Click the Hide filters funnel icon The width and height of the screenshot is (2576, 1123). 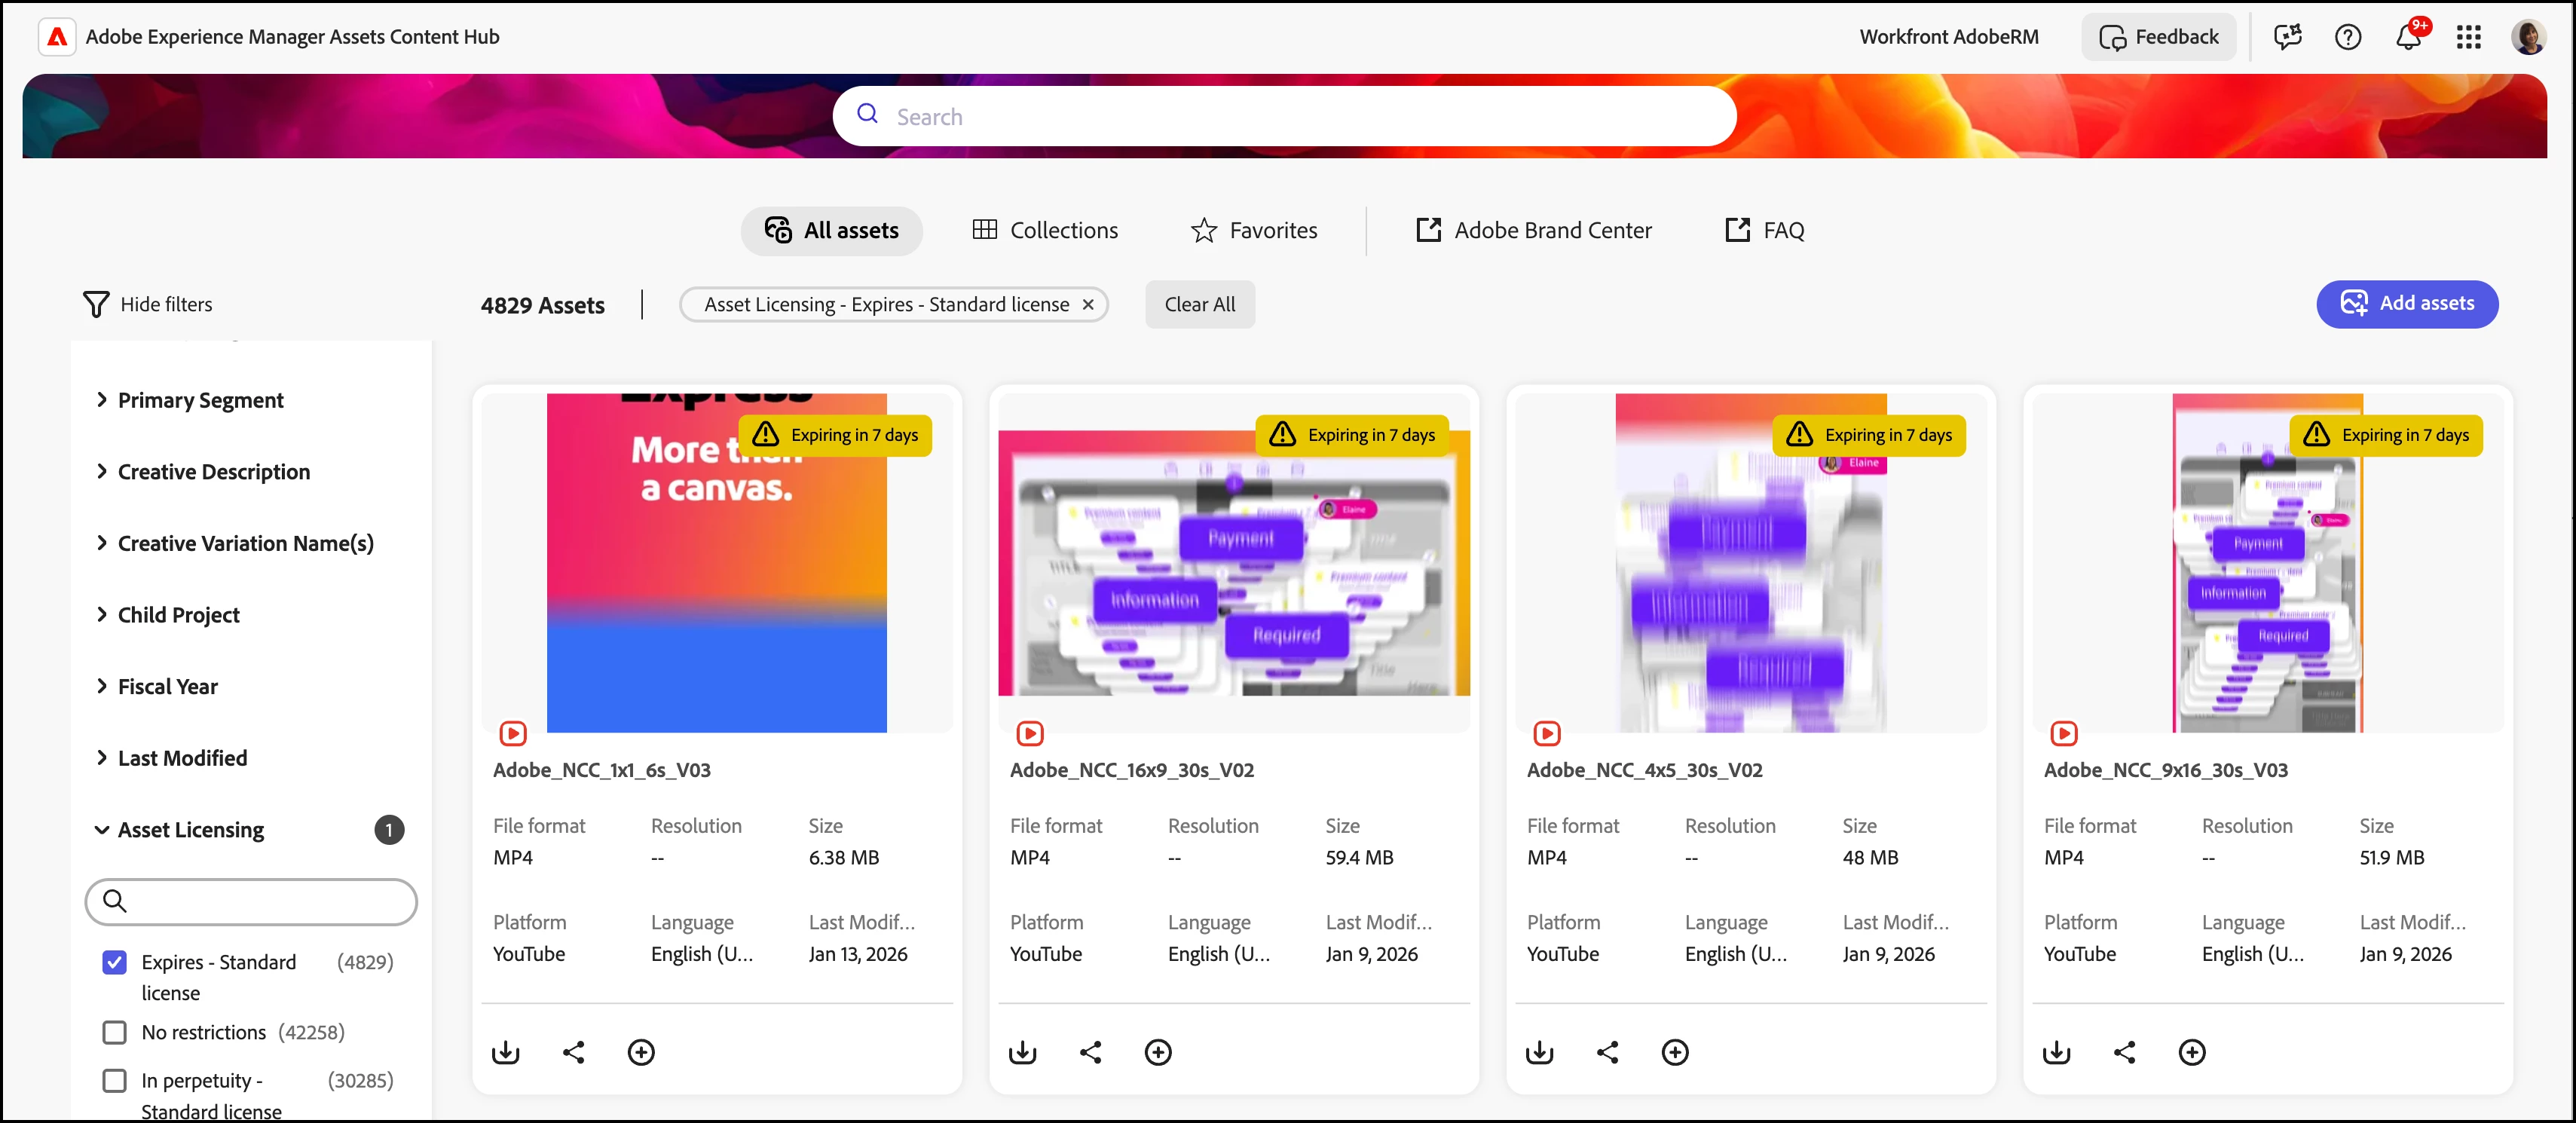[96, 304]
